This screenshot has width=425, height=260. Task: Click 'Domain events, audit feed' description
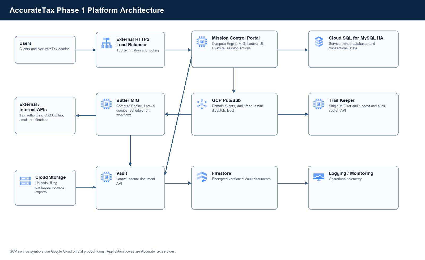point(238,108)
